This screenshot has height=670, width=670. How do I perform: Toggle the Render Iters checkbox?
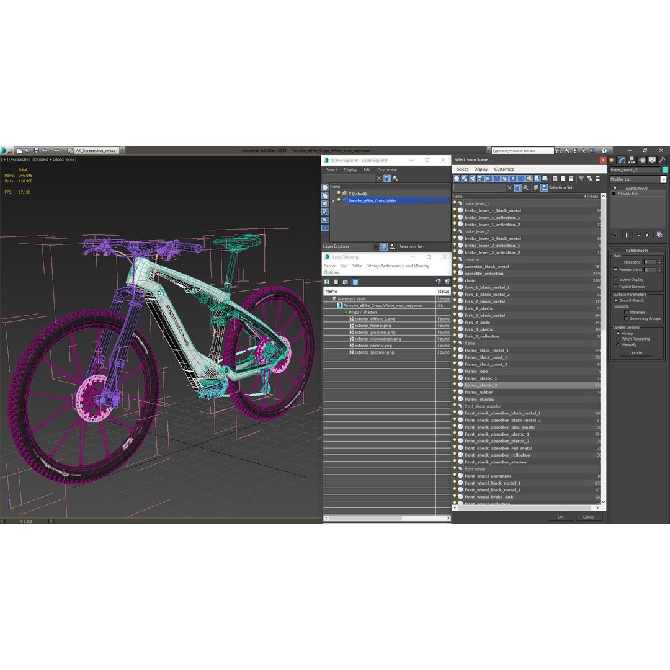pyautogui.click(x=616, y=270)
